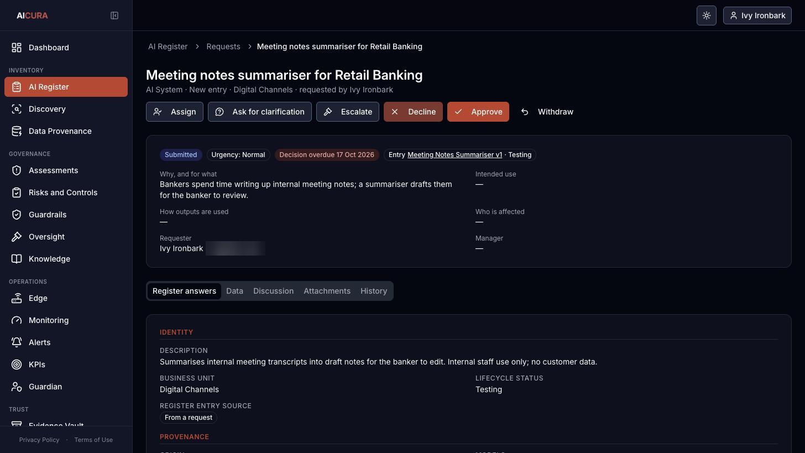
Task: Click the IDENTITY section heading
Action: tap(176, 332)
